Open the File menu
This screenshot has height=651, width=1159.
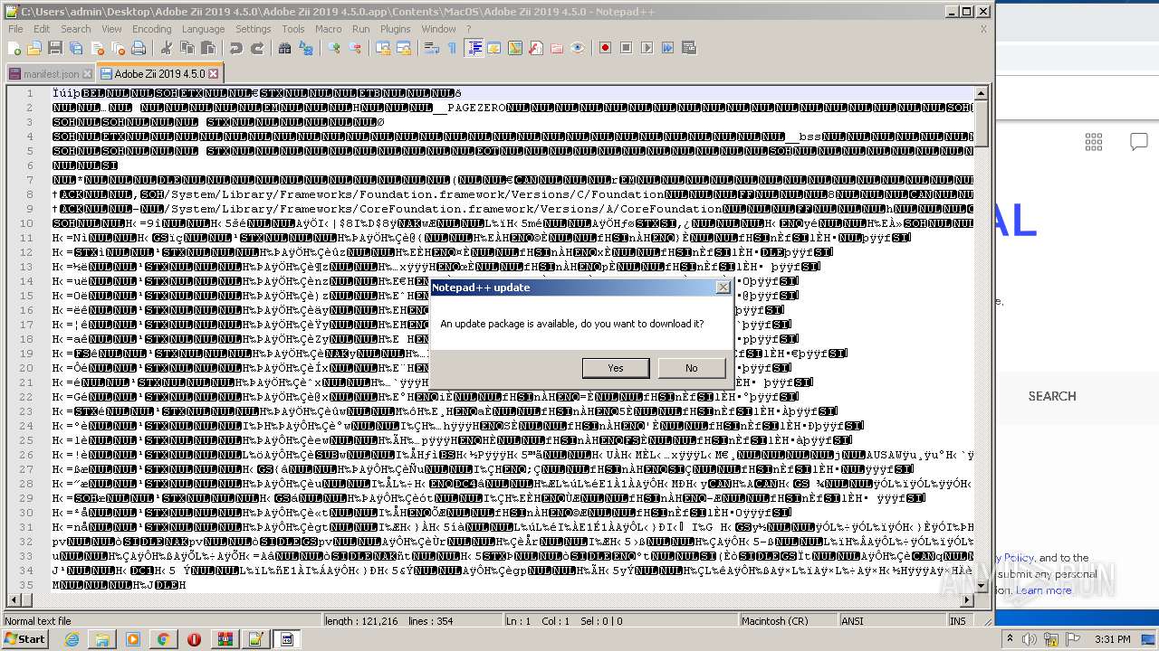15,29
